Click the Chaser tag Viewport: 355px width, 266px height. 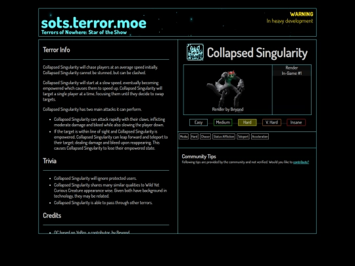pos(205,137)
